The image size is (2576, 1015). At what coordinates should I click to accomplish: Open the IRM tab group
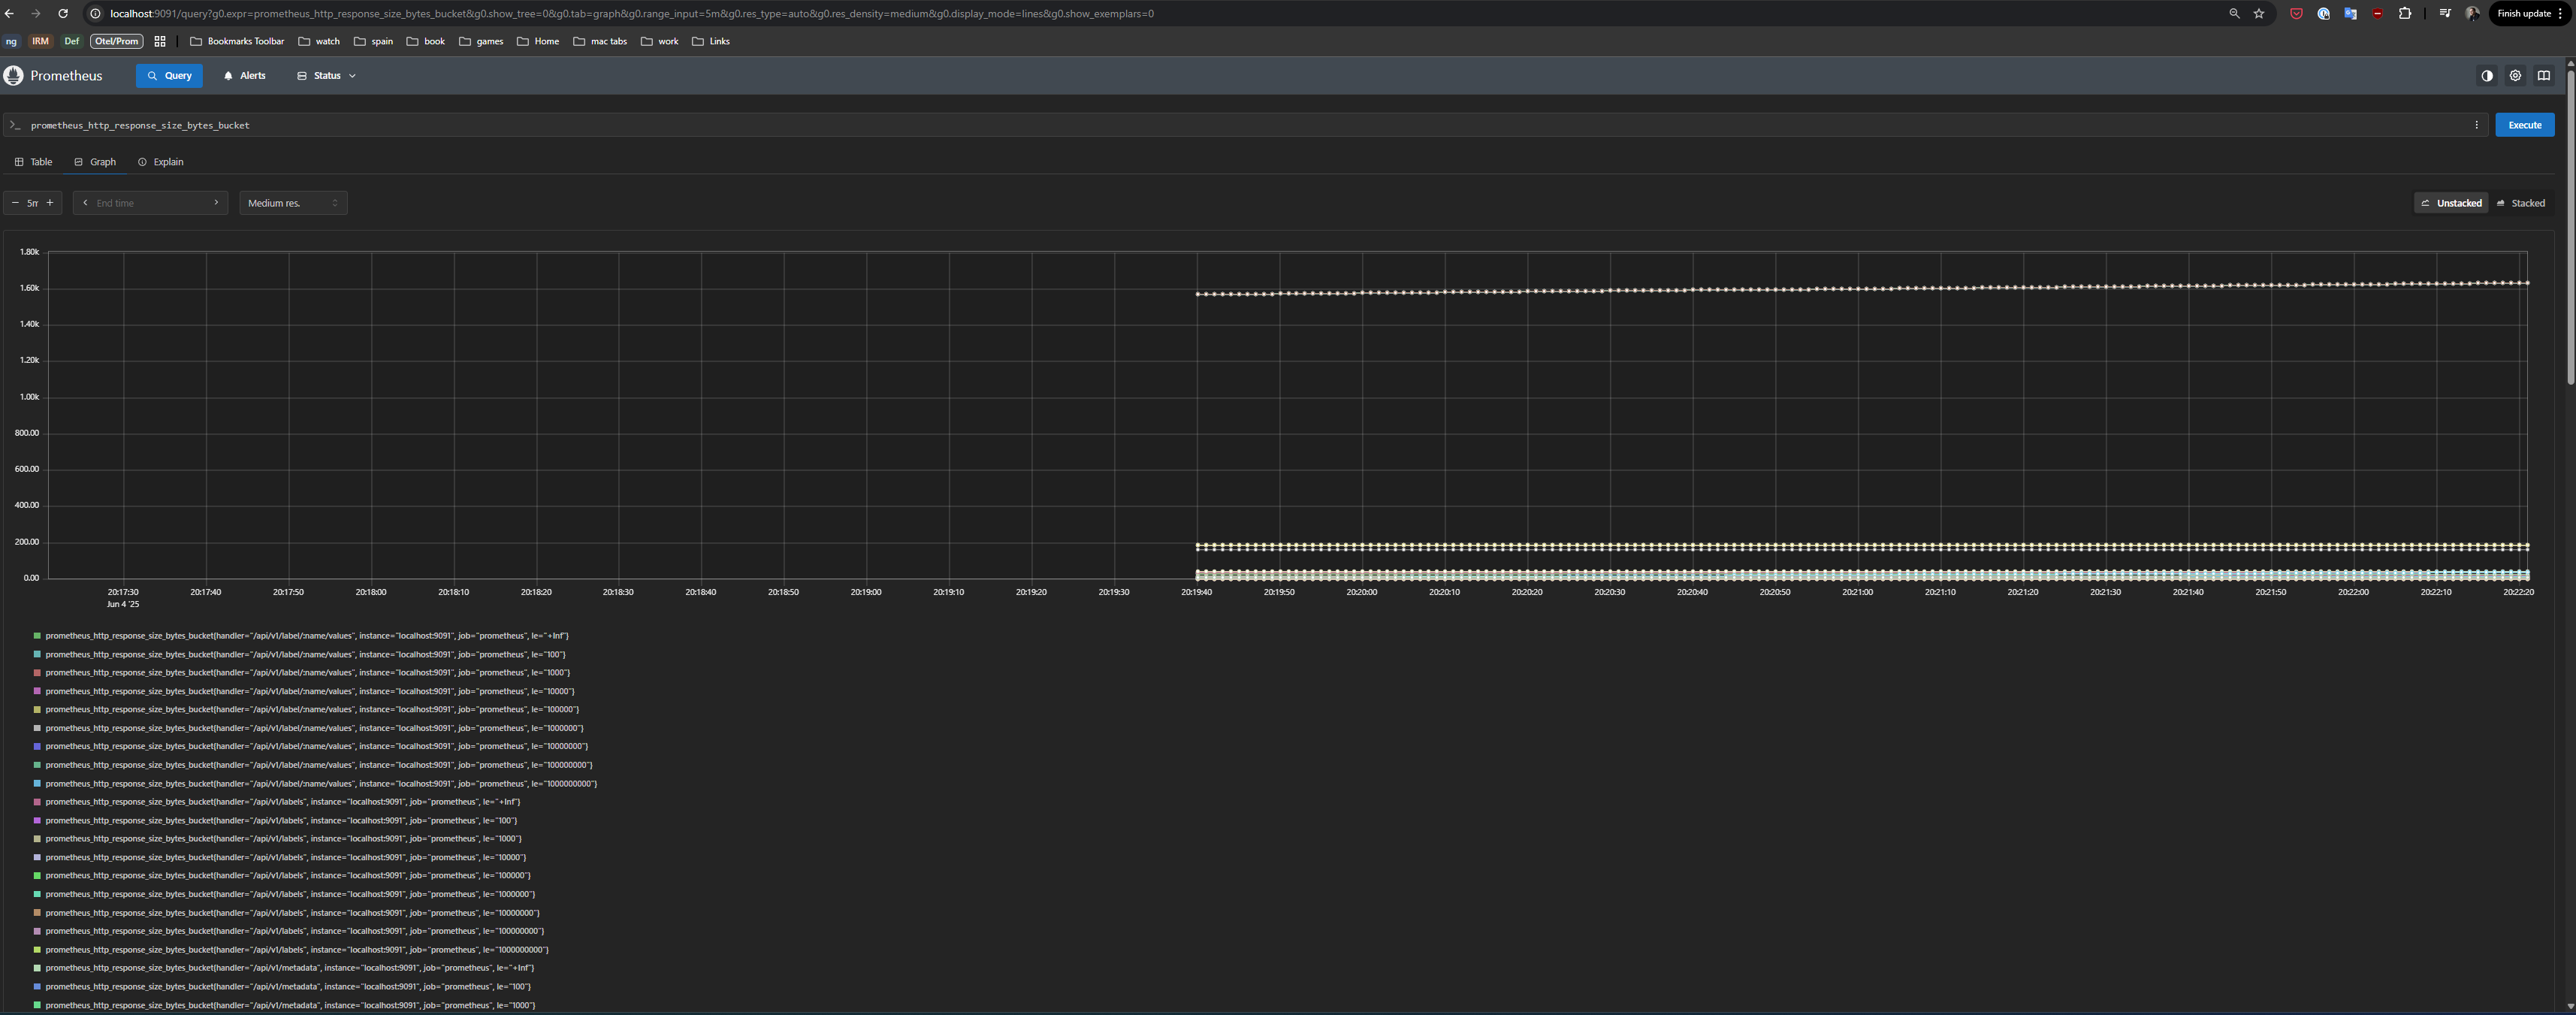pyautogui.click(x=40, y=41)
